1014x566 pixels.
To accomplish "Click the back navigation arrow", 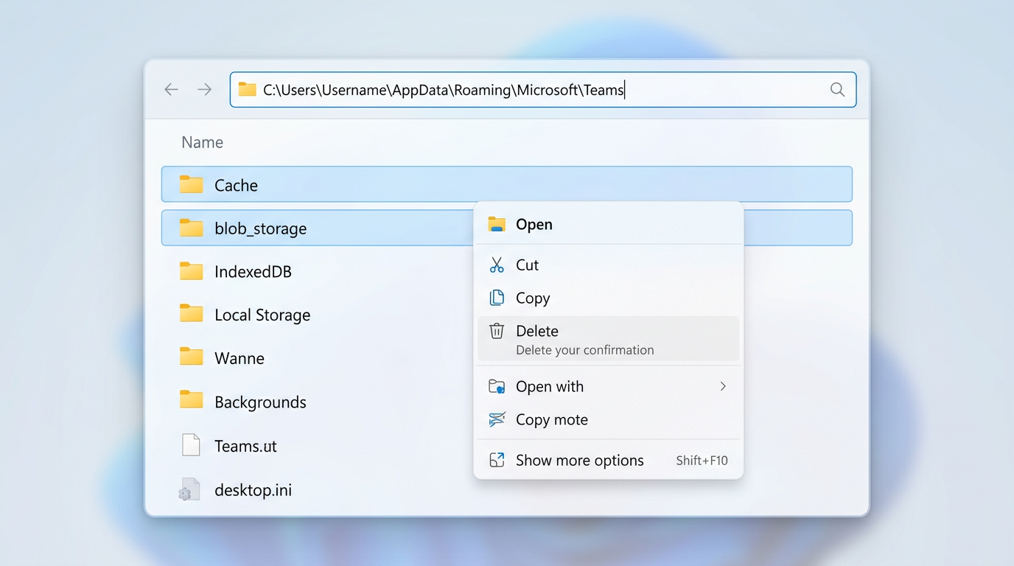I will (x=171, y=89).
